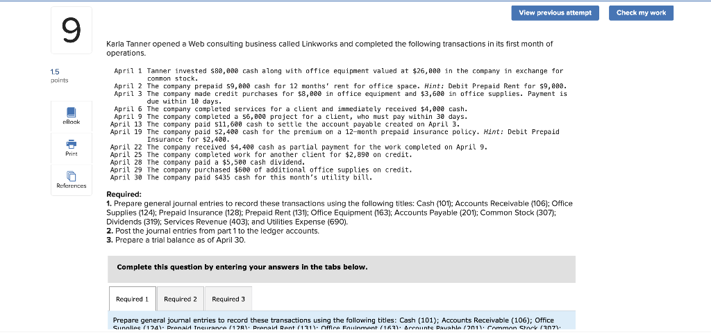The width and height of the screenshot is (711, 335).
Task: Click the 'Required:' heading
Action: pyautogui.click(x=124, y=195)
